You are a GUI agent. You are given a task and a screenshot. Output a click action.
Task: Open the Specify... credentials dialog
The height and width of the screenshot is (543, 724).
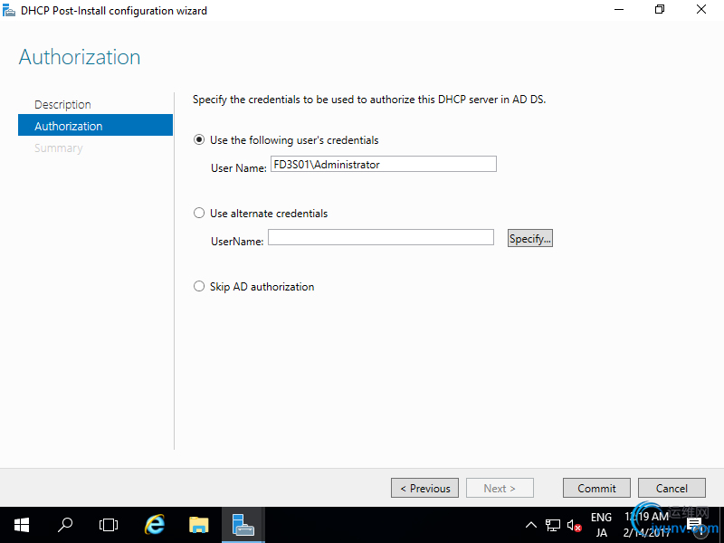pos(530,238)
